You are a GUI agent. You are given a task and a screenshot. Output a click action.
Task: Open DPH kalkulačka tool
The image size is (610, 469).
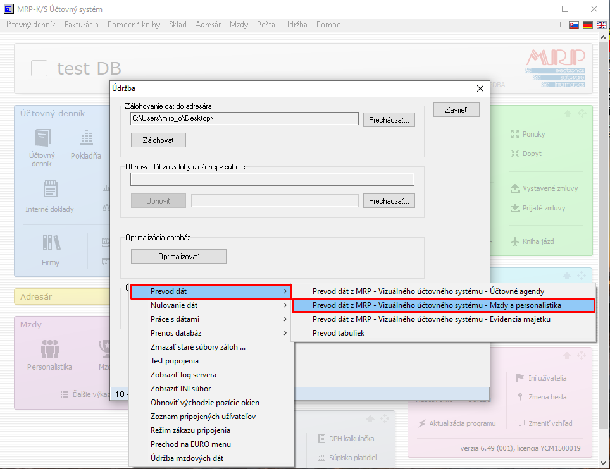(x=346, y=439)
